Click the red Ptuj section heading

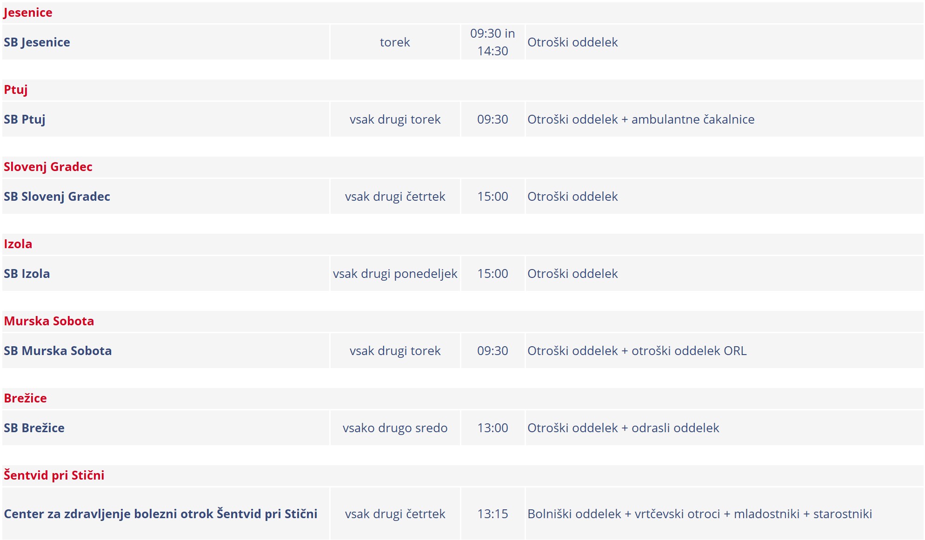click(x=16, y=90)
